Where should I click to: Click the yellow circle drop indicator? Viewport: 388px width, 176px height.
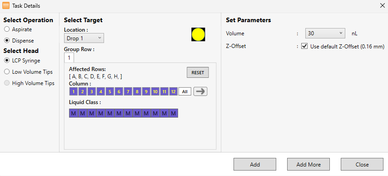click(x=198, y=34)
